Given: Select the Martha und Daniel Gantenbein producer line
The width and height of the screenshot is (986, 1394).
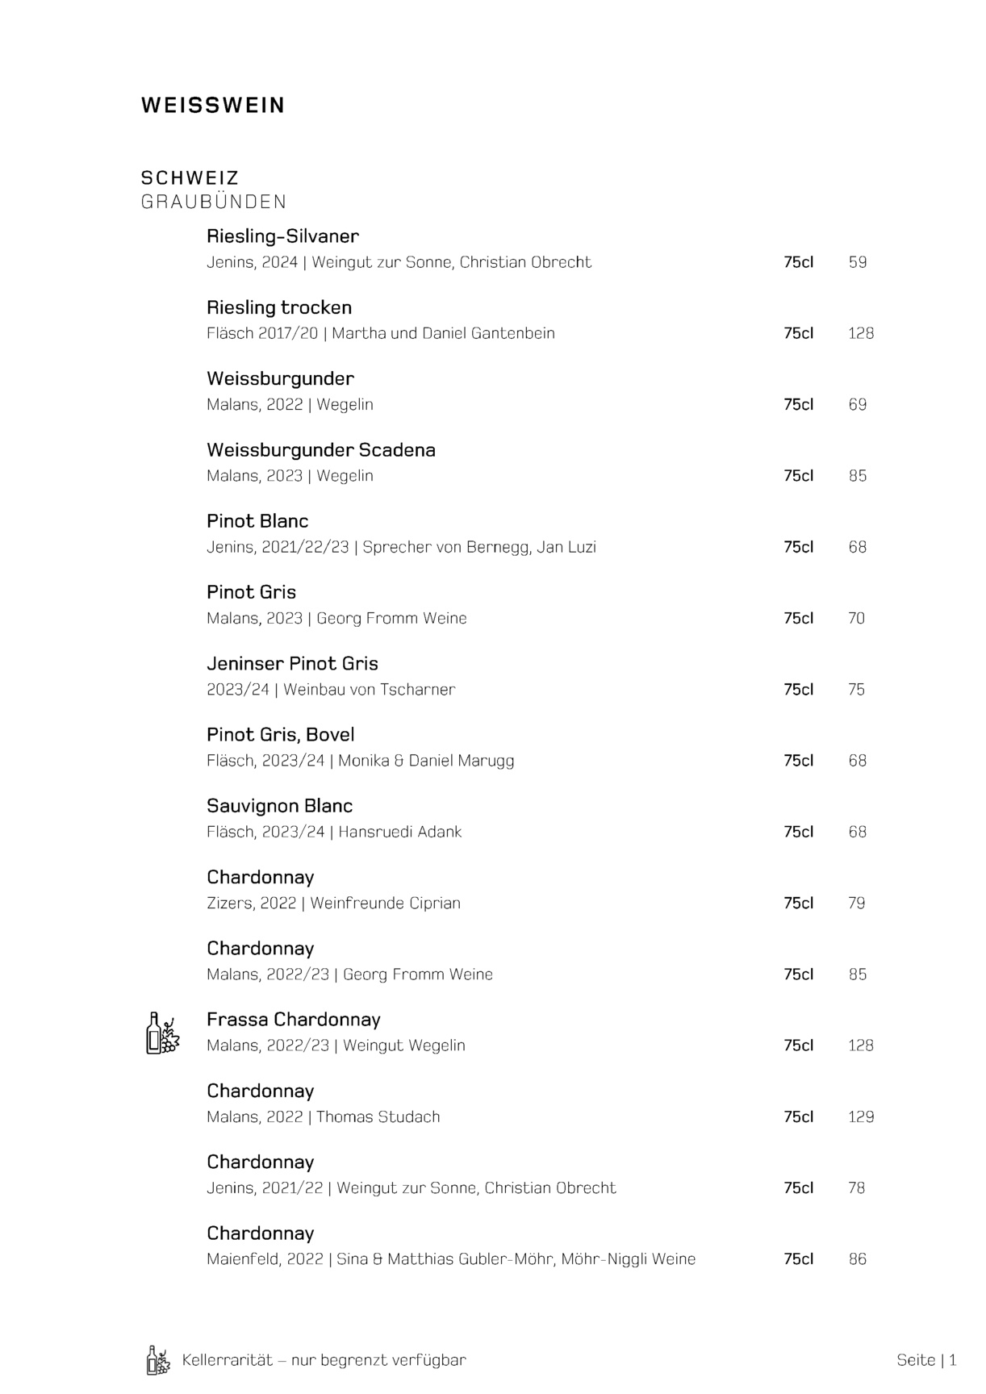Looking at the screenshot, I should (x=381, y=333).
